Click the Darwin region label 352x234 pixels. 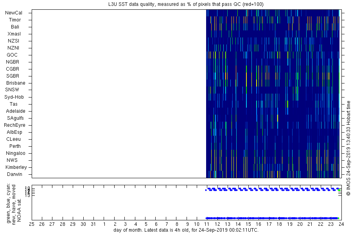14,174
